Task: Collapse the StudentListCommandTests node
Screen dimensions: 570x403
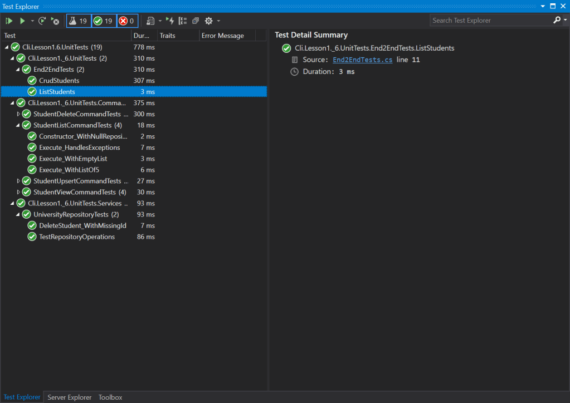Action: coord(18,125)
